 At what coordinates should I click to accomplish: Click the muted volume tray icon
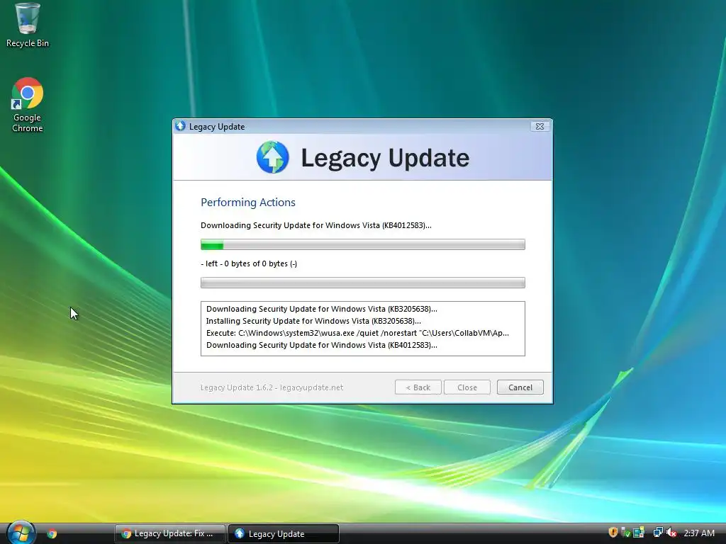[x=671, y=533]
